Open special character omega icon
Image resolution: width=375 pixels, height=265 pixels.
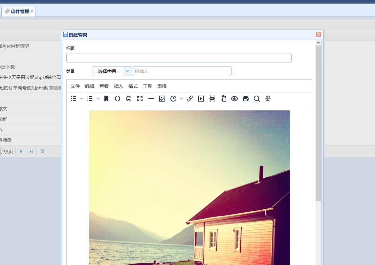pos(118,99)
